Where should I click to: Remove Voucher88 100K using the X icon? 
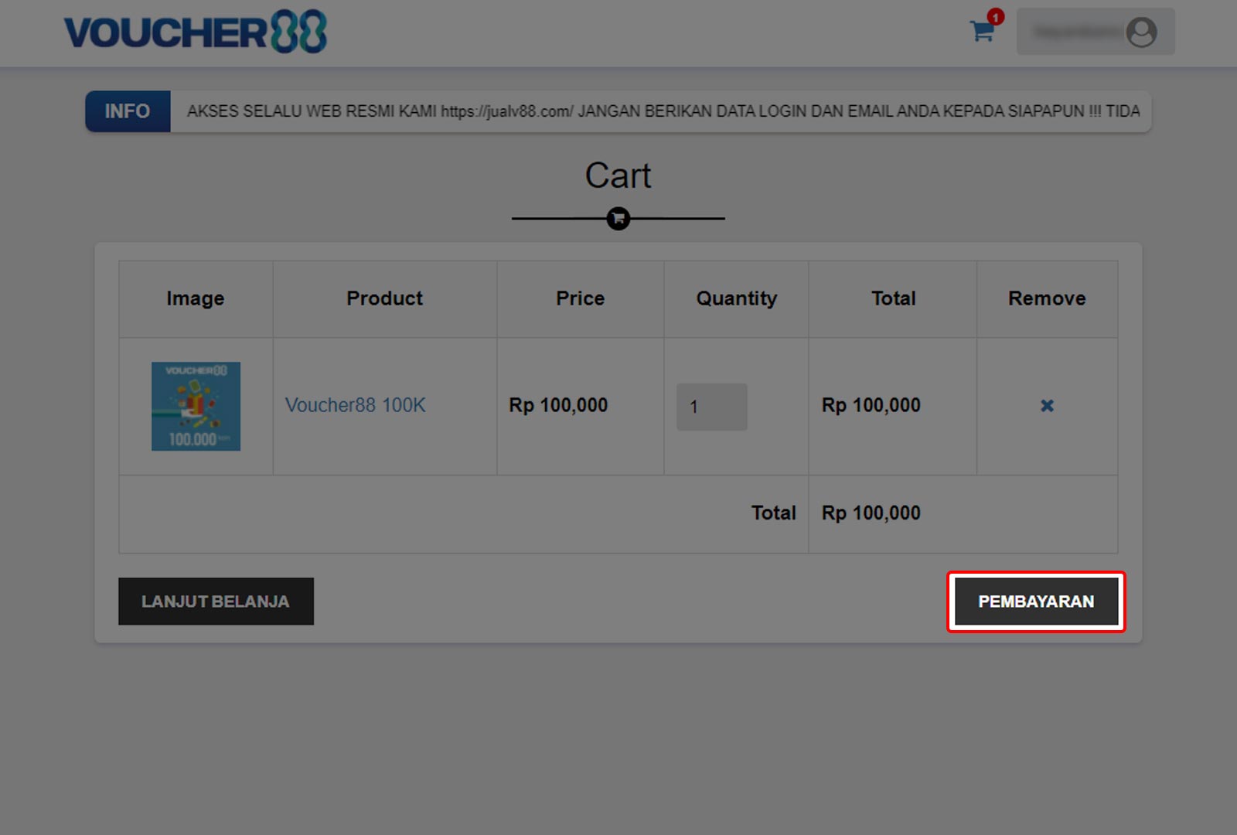(1047, 406)
